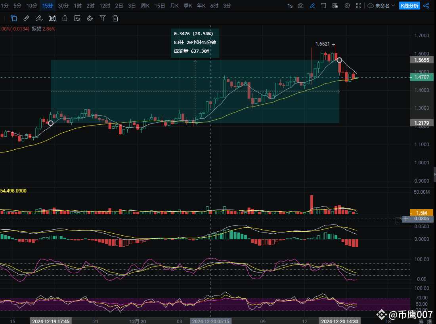Open the drawings filter funnel icon
Image resolution: width=436 pixels, height=324 pixels.
(103, 18)
